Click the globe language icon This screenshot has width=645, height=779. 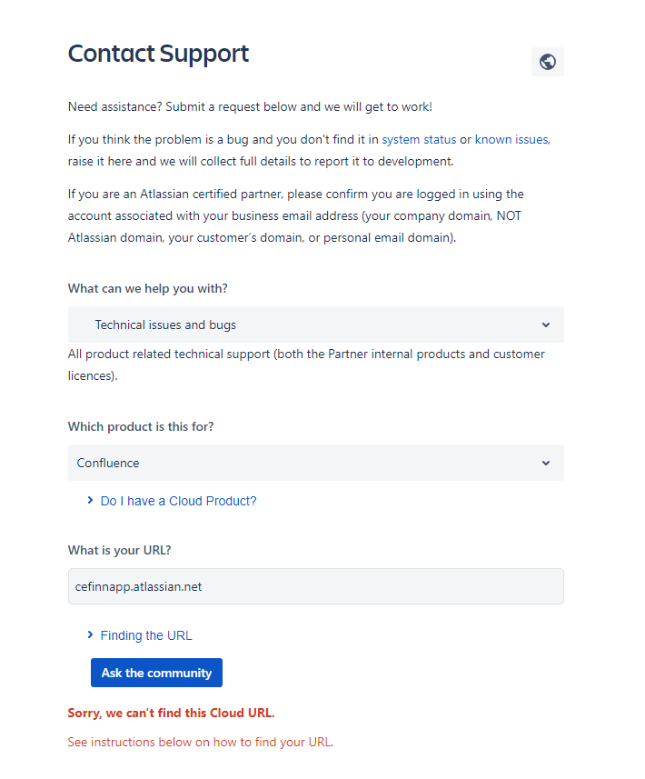(x=547, y=62)
